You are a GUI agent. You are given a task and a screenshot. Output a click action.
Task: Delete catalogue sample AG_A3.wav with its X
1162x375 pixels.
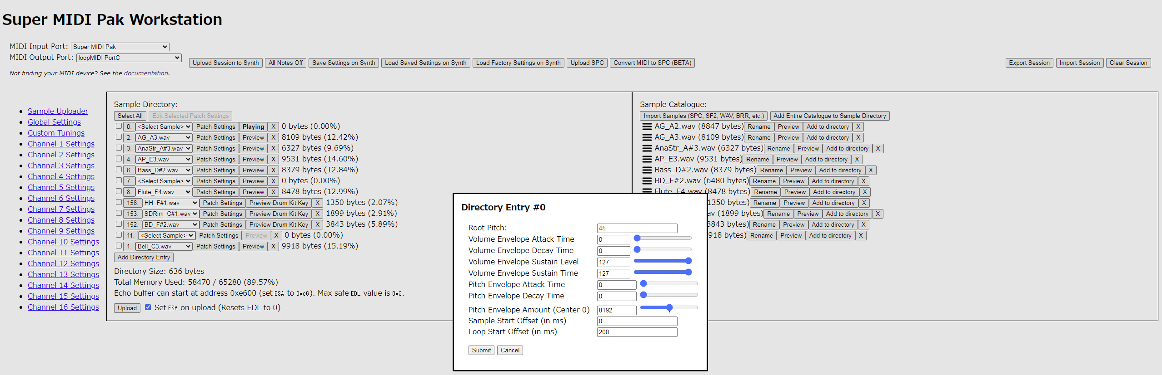click(858, 138)
